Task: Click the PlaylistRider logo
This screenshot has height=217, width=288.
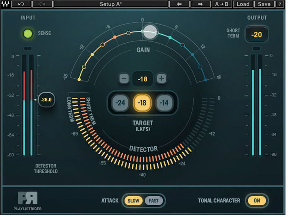Action: click(x=28, y=201)
